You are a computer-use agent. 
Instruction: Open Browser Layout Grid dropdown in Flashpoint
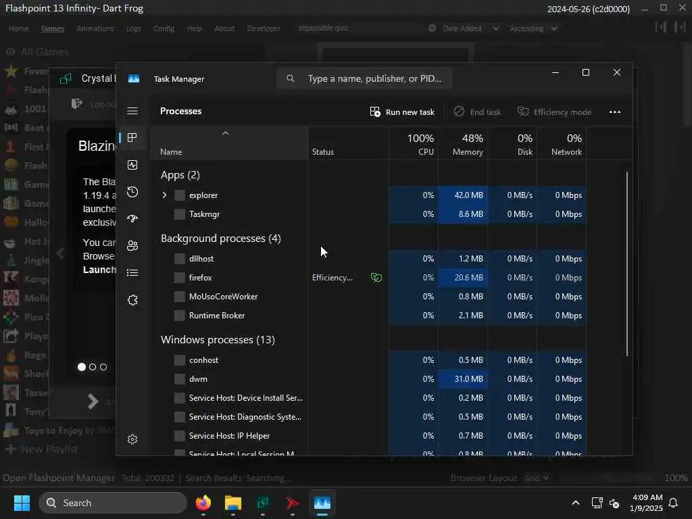(537, 478)
